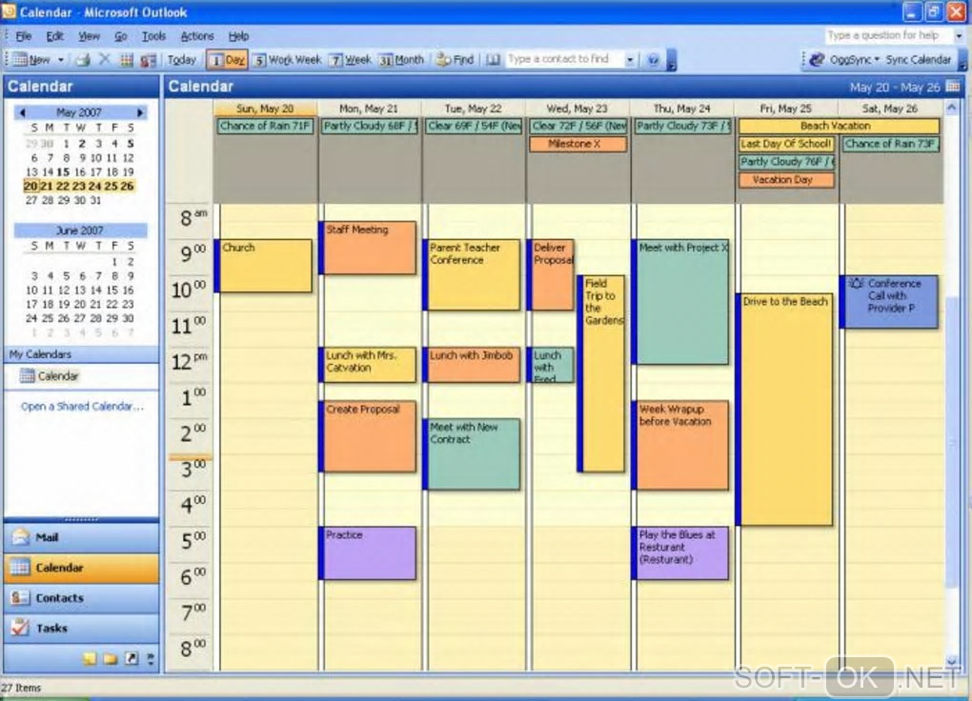The height and width of the screenshot is (701, 972).
Task: Select the orange Milestone X event
Action: click(577, 144)
